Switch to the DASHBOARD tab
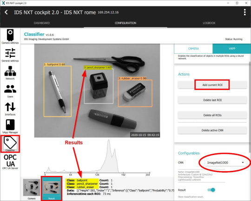Screen dimensions: 251x201 click(x=42, y=23)
